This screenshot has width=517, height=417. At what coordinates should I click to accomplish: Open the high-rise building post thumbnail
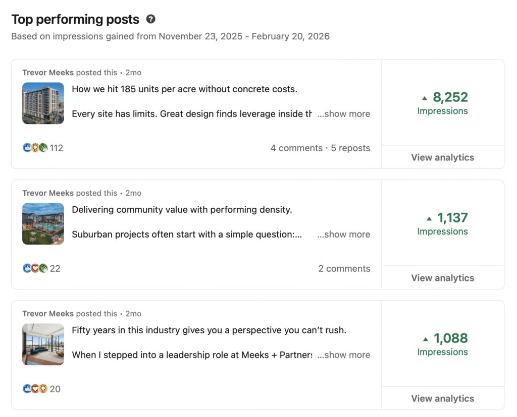43,103
